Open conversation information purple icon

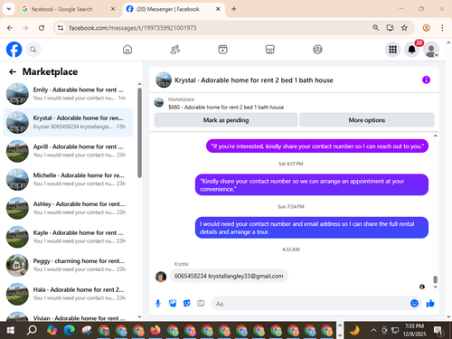(426, 80)
